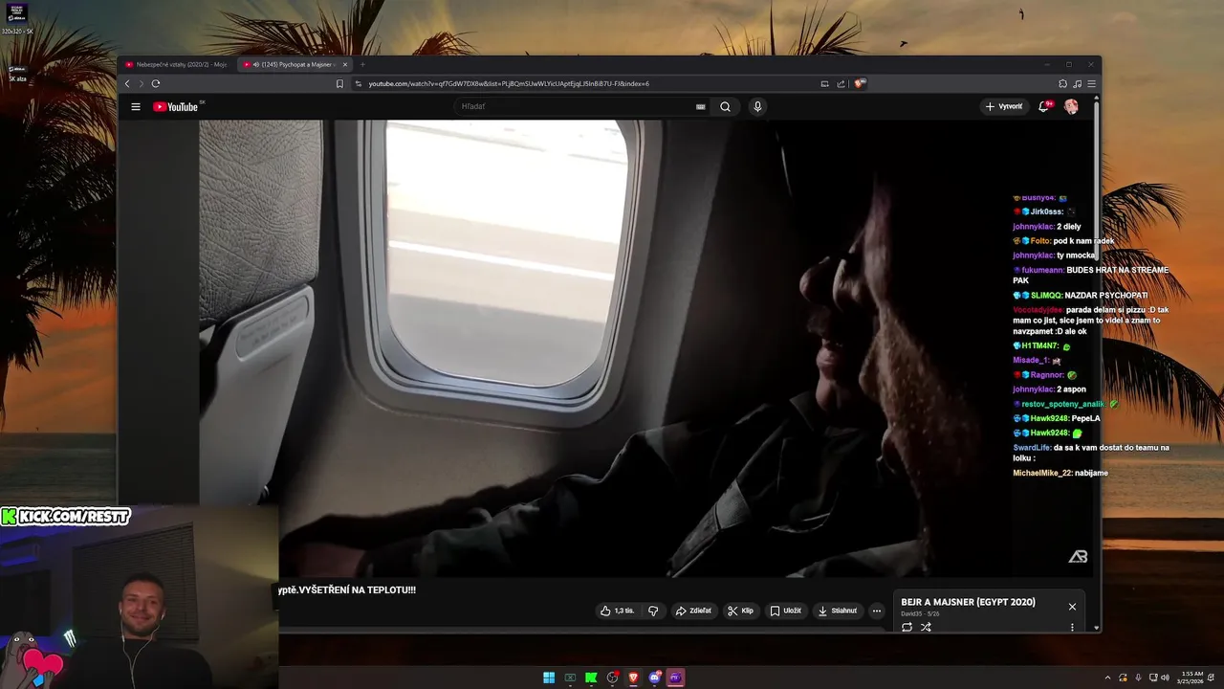Open the YouTube account avatar menu
Viewport: 1224px width, 689px height.
point(1071,106)
